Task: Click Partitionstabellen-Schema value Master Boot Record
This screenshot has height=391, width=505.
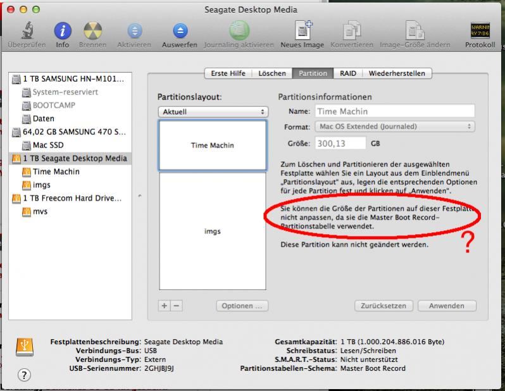Action: pos(373,368)
